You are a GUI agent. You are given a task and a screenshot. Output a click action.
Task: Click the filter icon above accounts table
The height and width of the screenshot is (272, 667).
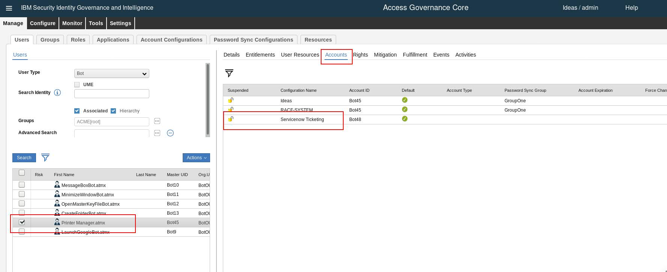[229, 73]
